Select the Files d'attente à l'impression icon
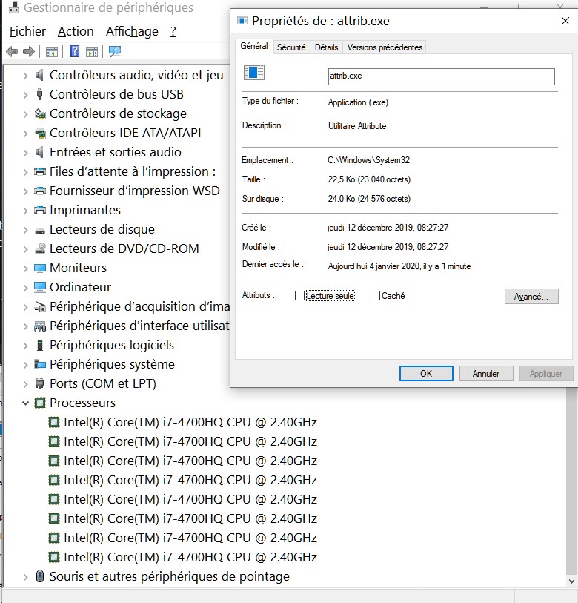578x603 pixels. click(40, 171)
